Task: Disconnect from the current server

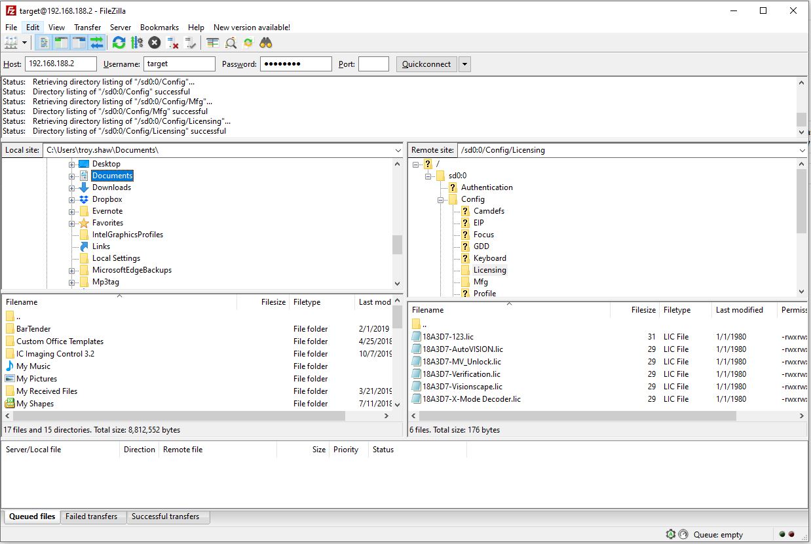Action: (172, 43)
